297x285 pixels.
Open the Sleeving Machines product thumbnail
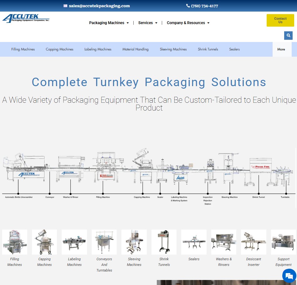[x=134, y=242]
